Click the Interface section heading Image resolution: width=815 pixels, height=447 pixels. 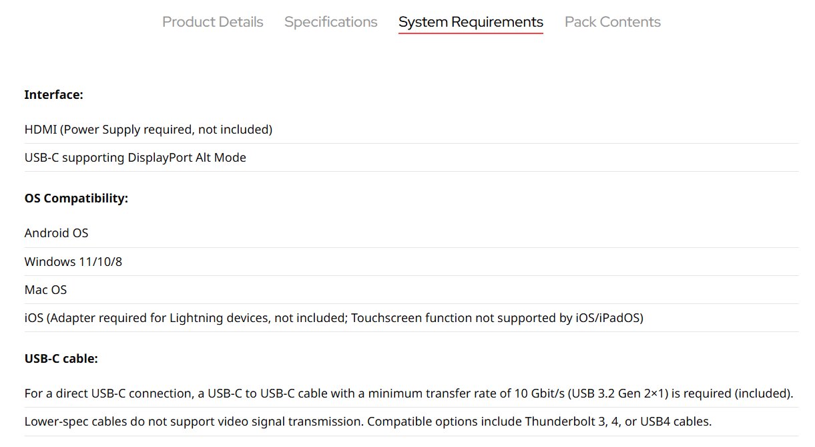pos(53,95)
